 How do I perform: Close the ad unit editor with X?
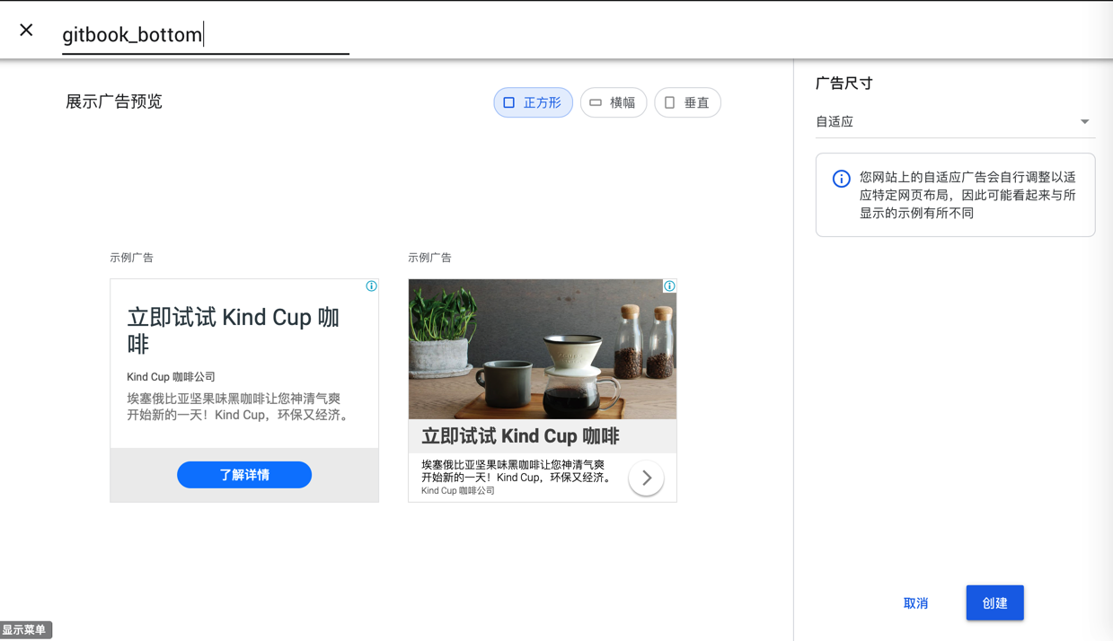[x=26, y=30]
